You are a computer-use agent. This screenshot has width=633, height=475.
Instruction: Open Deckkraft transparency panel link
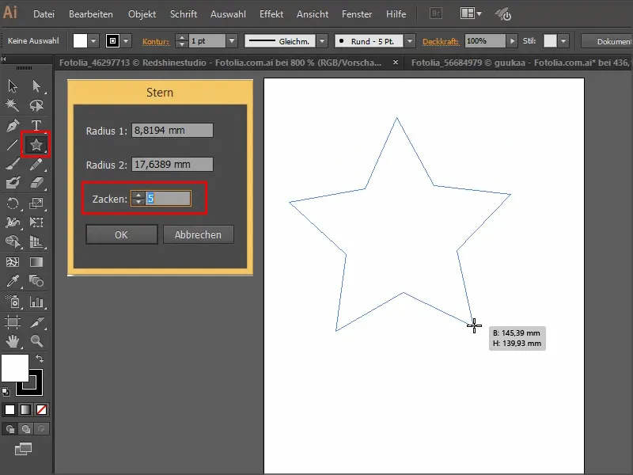(x=441, y=41)
